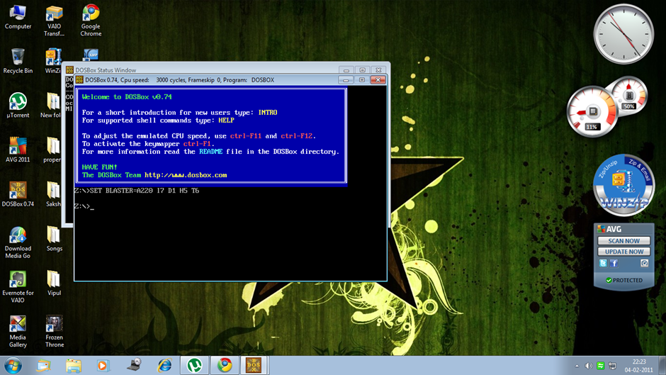Click the DOSBox Status Window title icon
666x375 pixels.
[x=69, y=69]
